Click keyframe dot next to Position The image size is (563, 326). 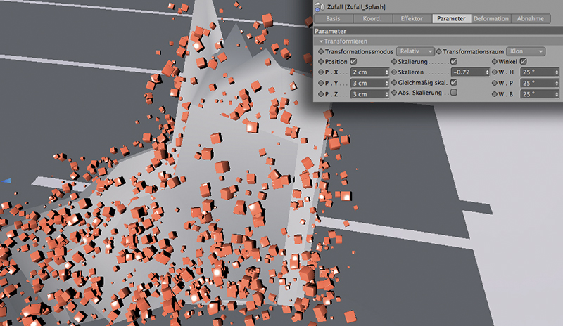(x=322, y=62)
